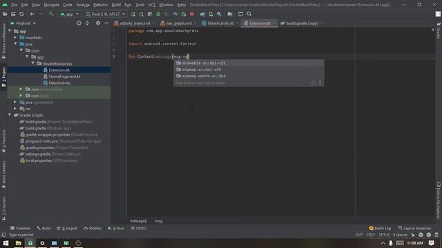The width and height of the screenshot is (442, 248).
Task: Click the Sync/Reload from disk icon
Action: tap(21, 14)
